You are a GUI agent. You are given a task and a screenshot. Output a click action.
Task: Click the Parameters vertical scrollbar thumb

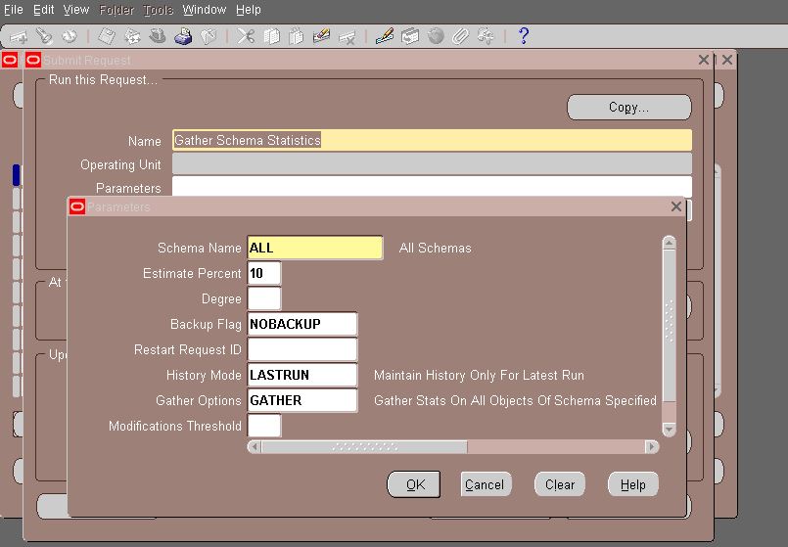click(669, 325)
